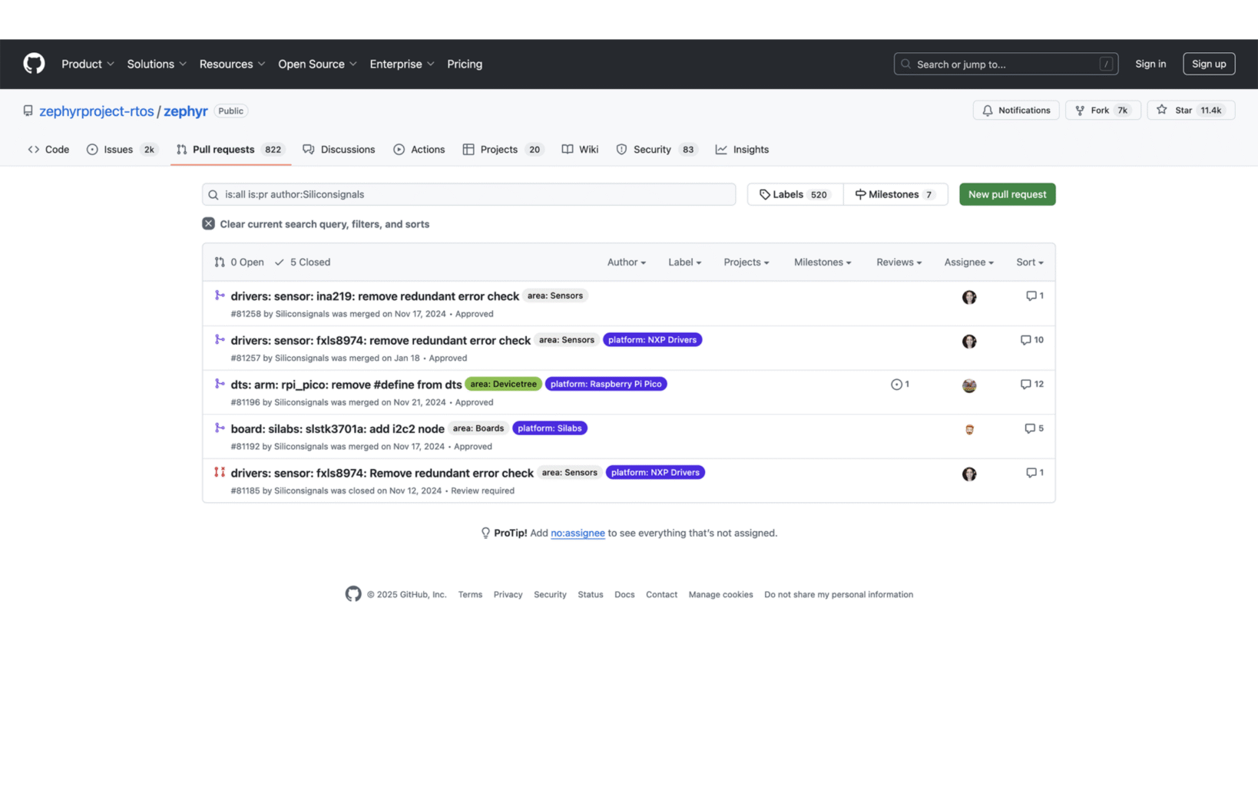Open assignee avatar on the ina219 PR row
Image resolution: width=1258 pixels, height=786 pixels.
click(x=969, y=297)
